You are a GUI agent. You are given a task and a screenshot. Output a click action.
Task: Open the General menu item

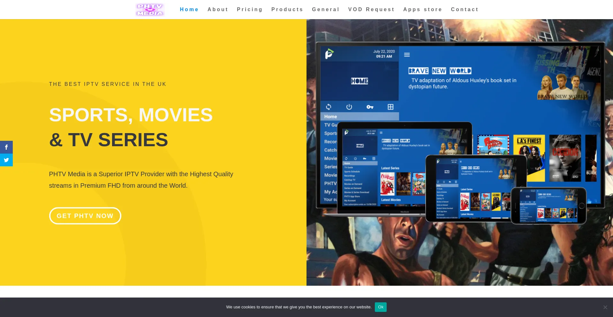coord(326,10)
